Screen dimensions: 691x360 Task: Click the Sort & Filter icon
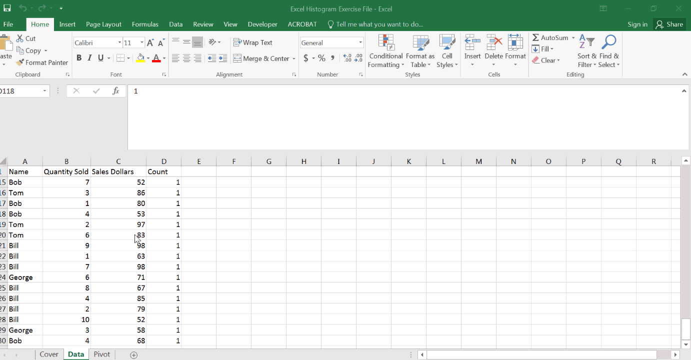(586, 42)
